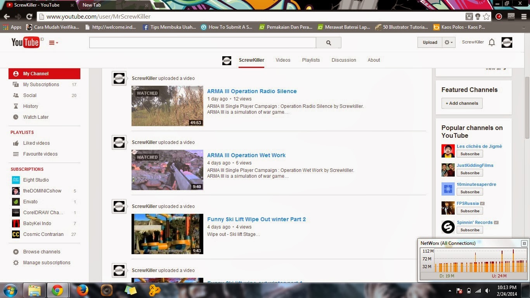Subscribe to JustKiddingFilms
Viewport: 530px width, 298px height.
pos(470,173)
